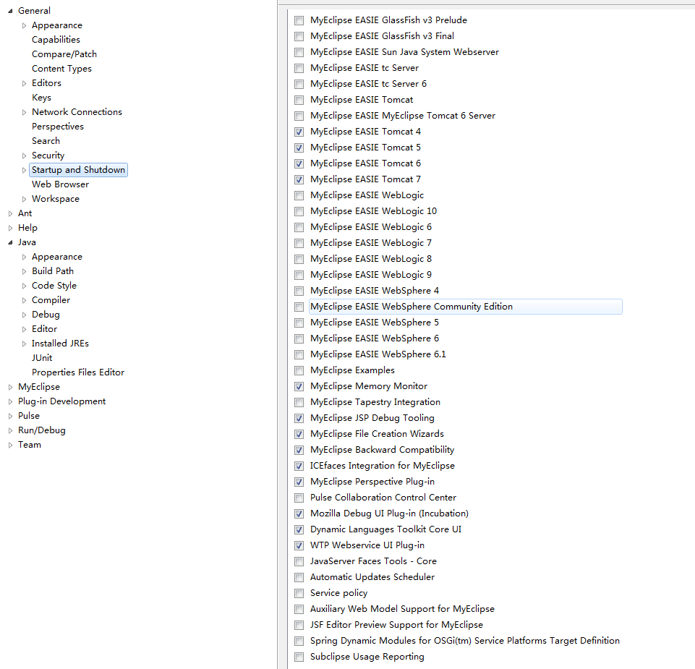Toggle MyEclipse Memory Monitor checkbox
The width and height of the screenshot is (695, 669).
pos(299,387)
